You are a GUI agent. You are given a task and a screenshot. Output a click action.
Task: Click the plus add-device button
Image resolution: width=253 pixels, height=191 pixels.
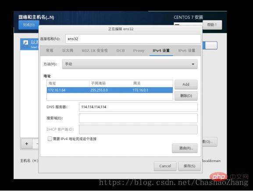27,144
